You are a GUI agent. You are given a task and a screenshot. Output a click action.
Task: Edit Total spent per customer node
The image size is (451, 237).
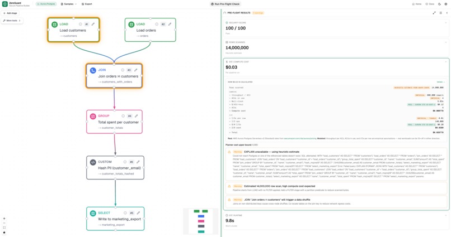(x=137, y=116)
